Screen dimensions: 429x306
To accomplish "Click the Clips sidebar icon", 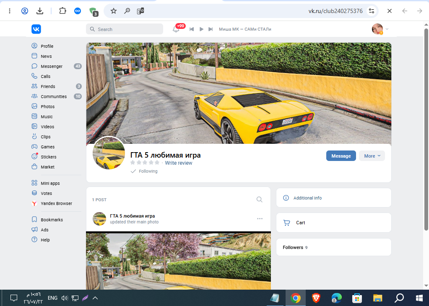I will point(34,136).
